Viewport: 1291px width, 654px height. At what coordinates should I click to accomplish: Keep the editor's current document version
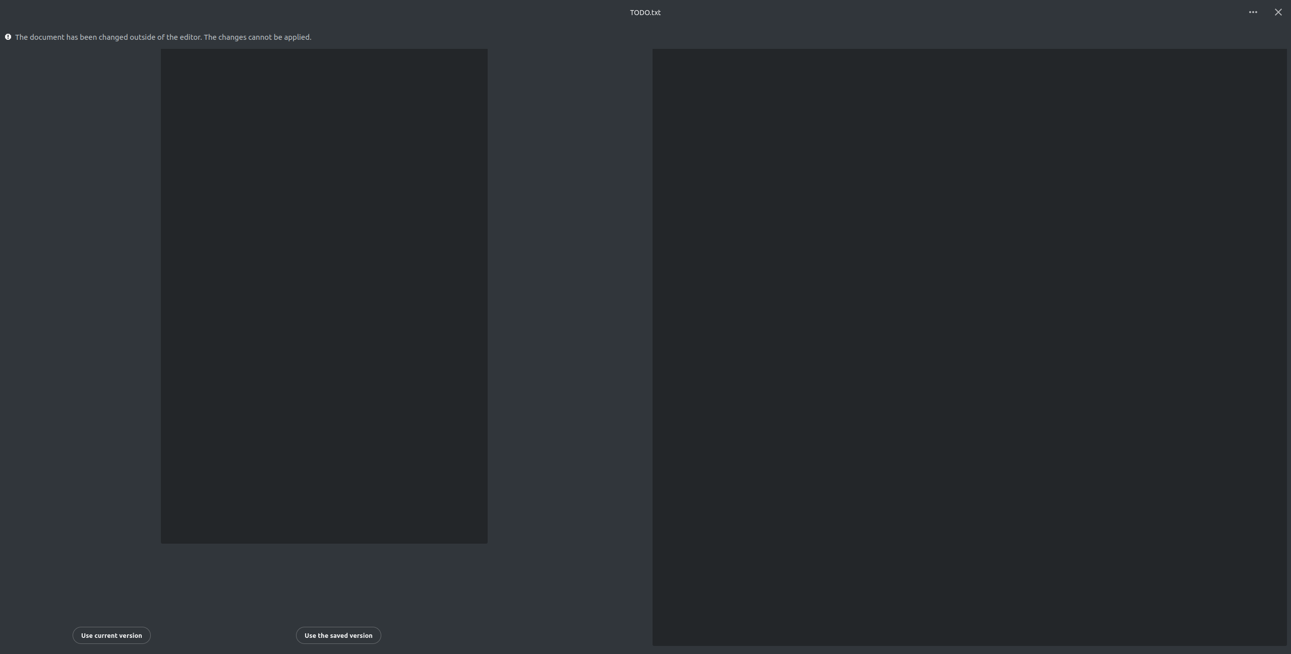point(111,635)
